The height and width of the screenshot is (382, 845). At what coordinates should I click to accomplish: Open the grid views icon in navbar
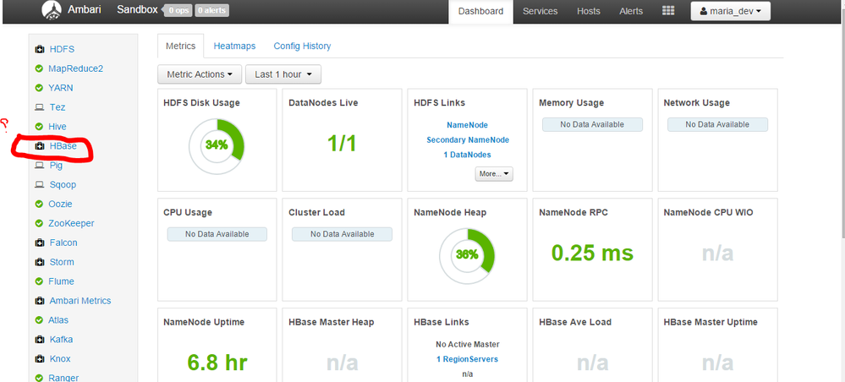668,11
